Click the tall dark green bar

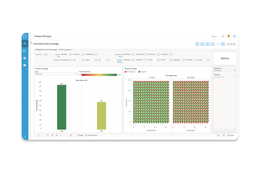(x=62, y=107)
